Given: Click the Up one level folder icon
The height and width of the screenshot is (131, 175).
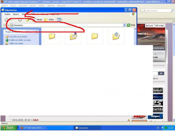Looking at the screenshot, I should coord(28,20).
